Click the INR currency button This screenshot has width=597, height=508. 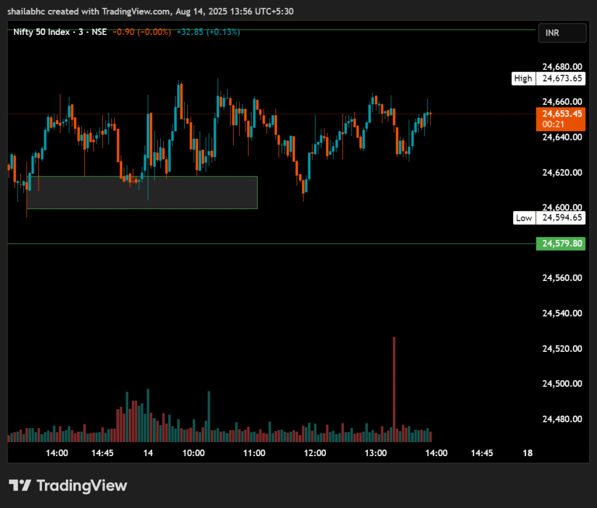(562, 33)
